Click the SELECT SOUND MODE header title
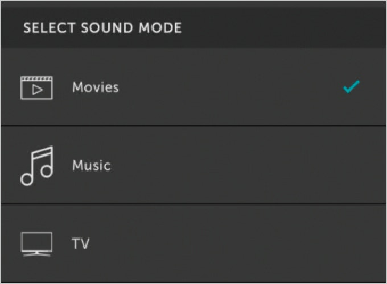 pos(102,27)
